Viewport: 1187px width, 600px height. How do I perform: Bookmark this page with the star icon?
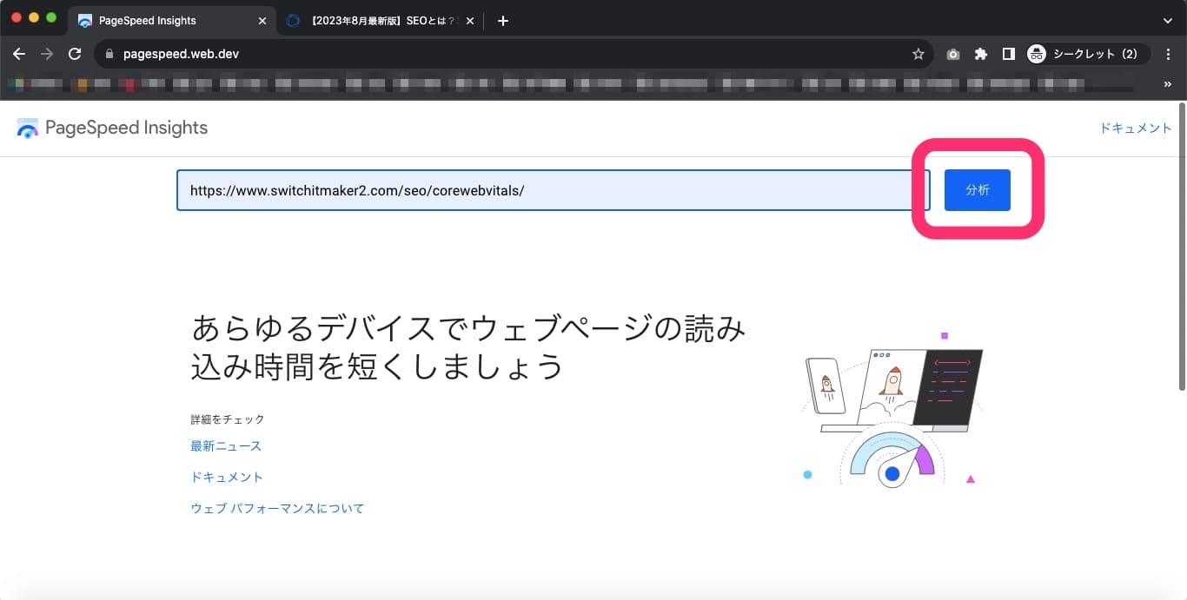pyautogui.click(x=918, y=54)
